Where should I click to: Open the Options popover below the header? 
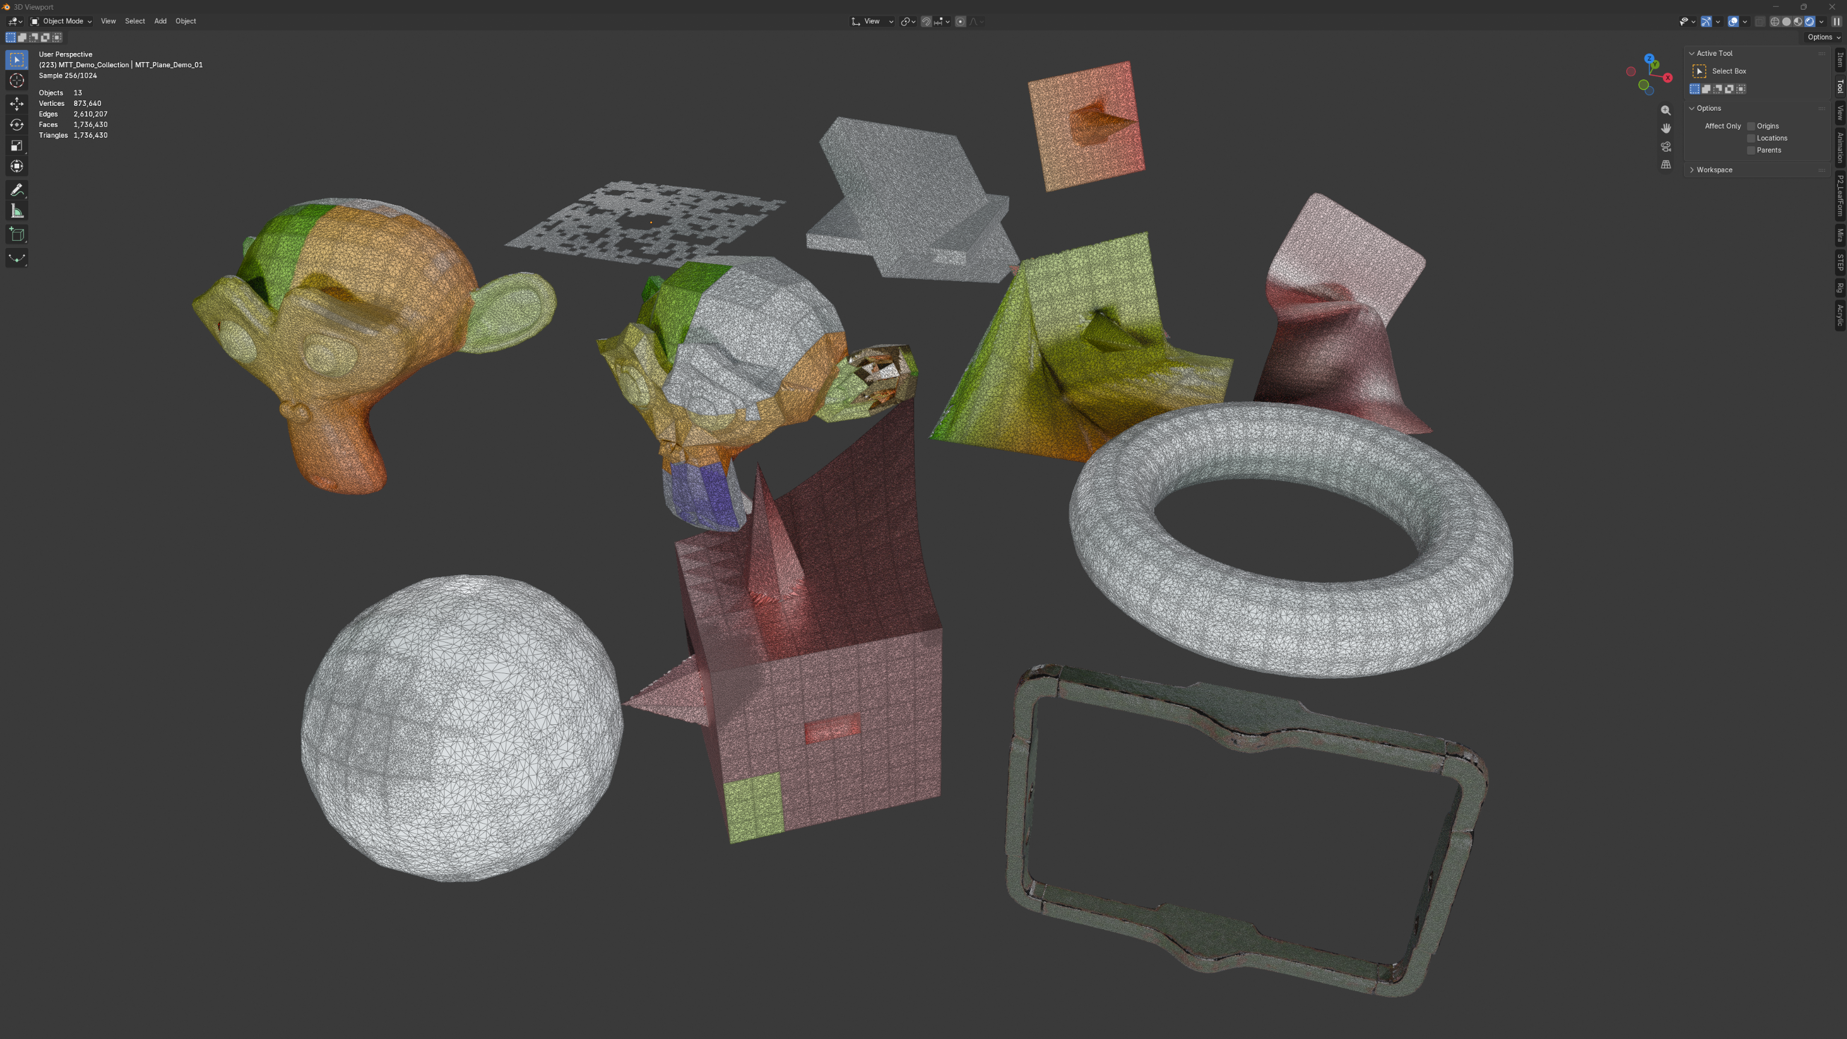coord(1824,37)
